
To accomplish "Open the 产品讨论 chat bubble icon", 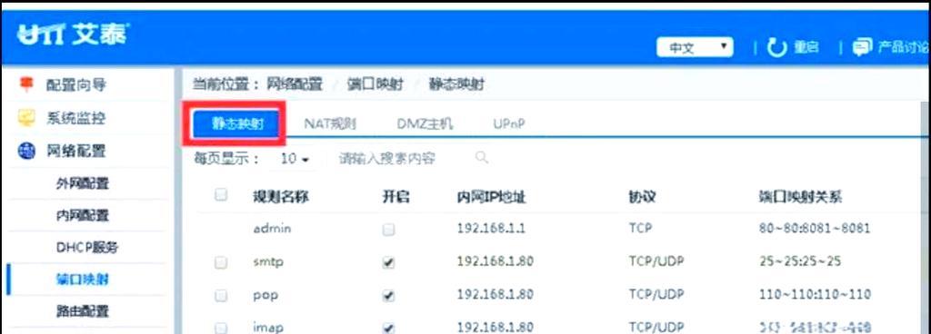I will [x=862, y=47].
